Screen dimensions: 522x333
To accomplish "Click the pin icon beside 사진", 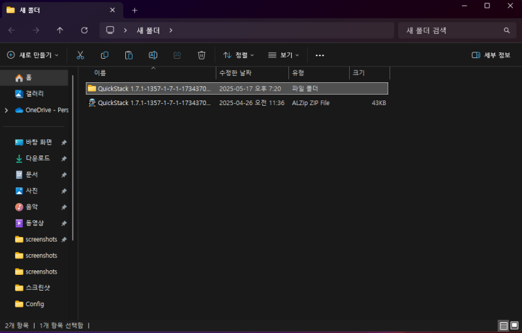I will [64, 191].
